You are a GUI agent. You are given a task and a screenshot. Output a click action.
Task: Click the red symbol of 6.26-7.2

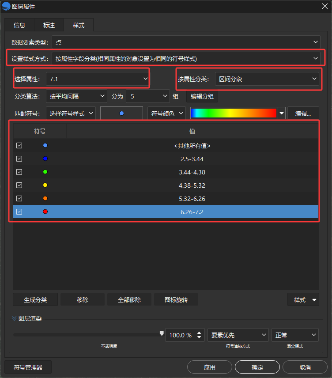tap(45, 212)
